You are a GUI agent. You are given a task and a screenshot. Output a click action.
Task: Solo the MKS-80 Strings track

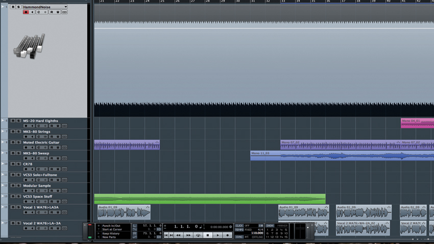point(18,132)
